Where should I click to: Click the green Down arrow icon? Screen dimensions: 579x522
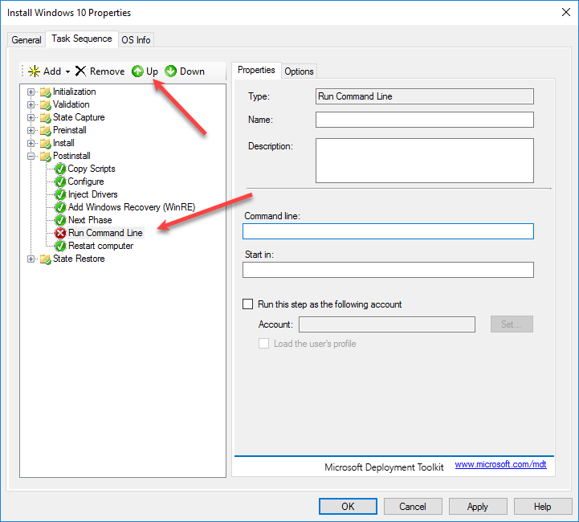(171, 71)
